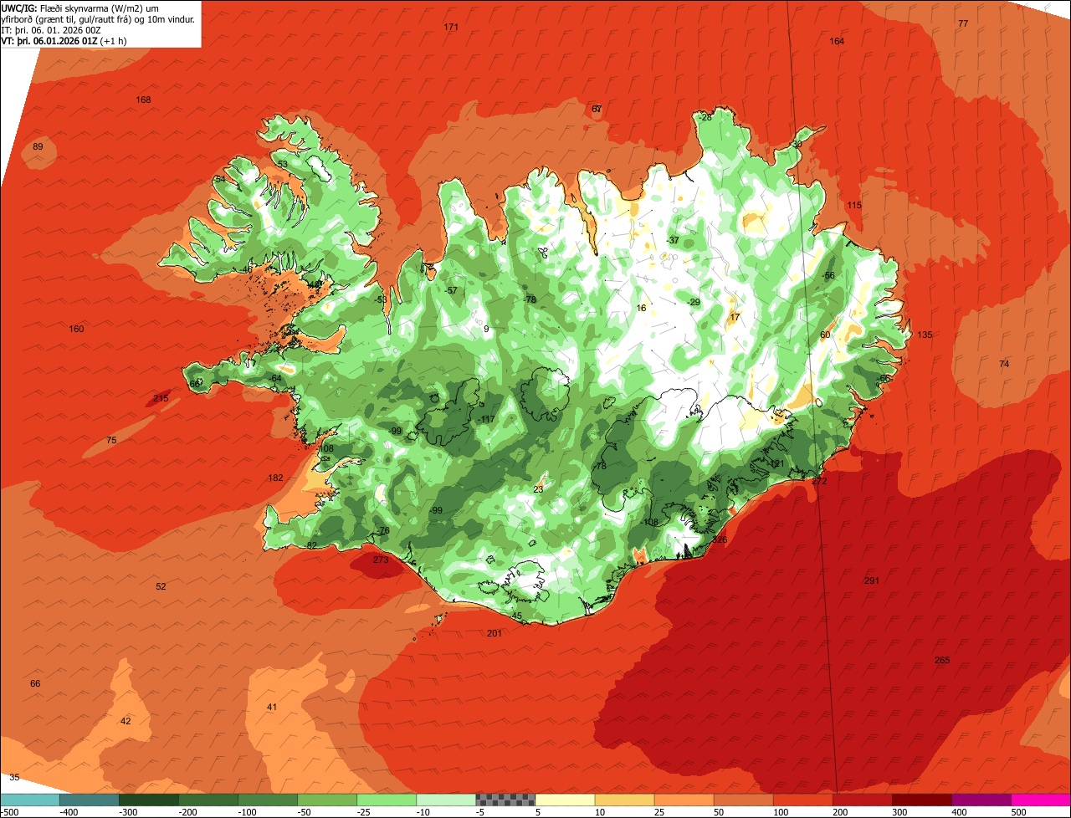Click the map value 45
The height and width of the screenshot is (818, 1071).
pyautogui.click(x=517, y=616)
